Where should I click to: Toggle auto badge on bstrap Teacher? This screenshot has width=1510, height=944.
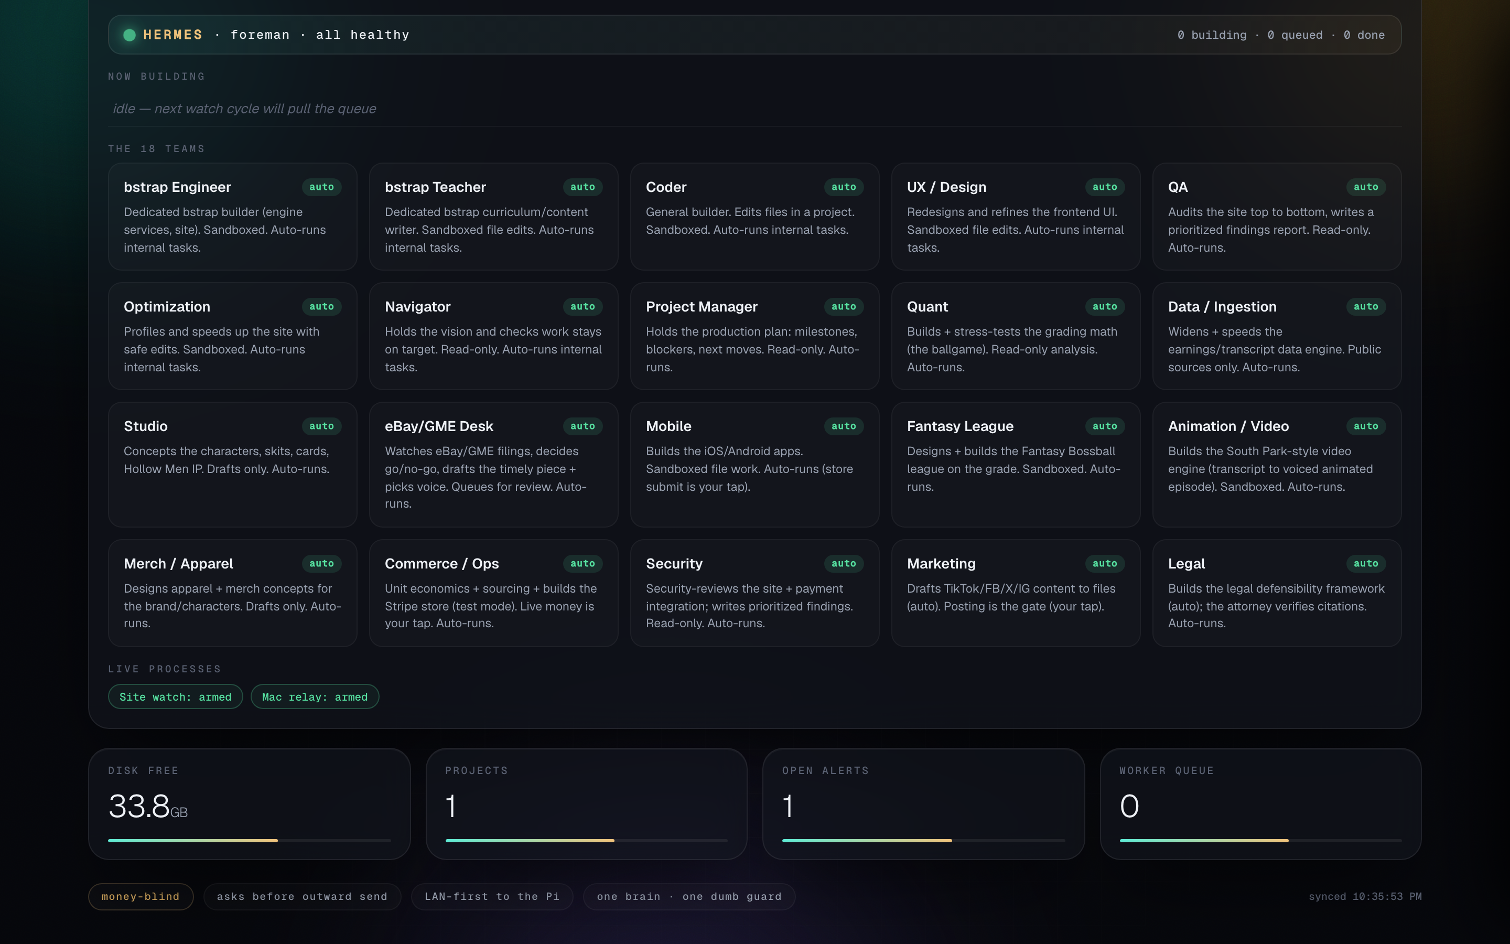click(x=582, y=187)
